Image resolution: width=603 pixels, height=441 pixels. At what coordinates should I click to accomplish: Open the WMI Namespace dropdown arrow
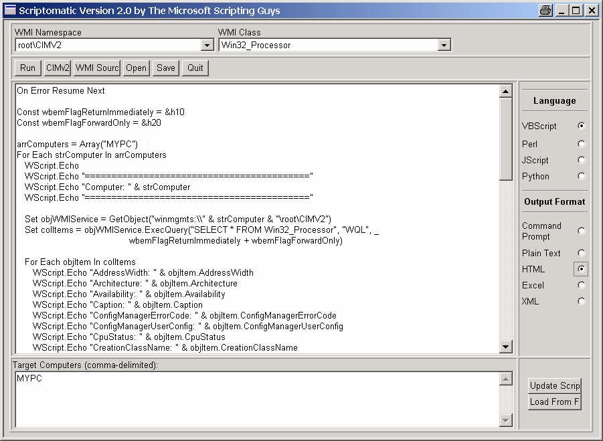207,46
